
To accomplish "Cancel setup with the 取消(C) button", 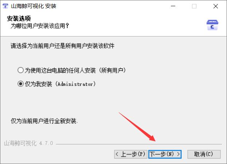I will tap(204, 154).
